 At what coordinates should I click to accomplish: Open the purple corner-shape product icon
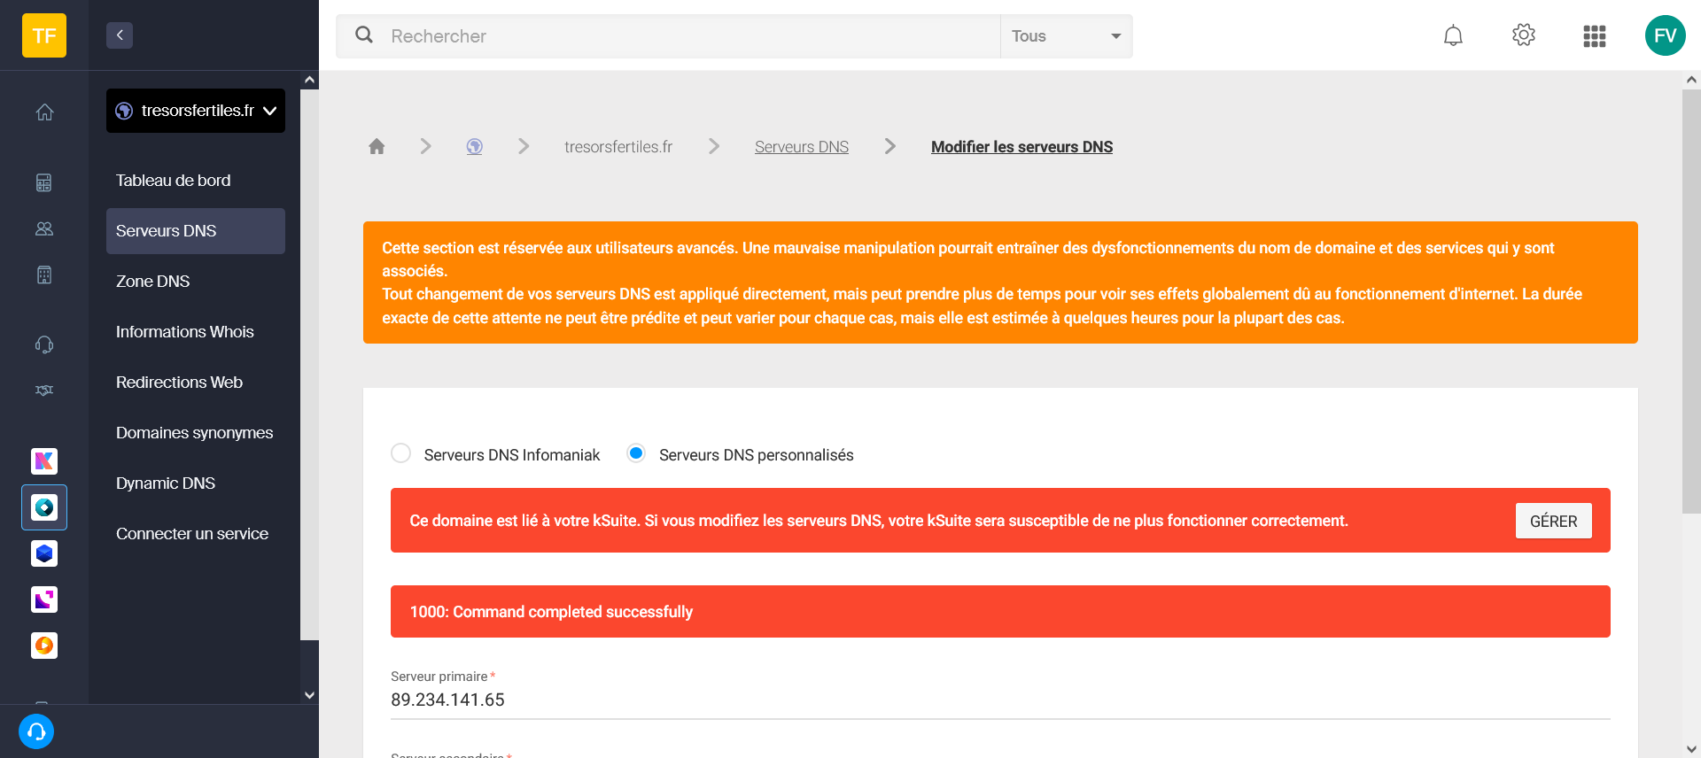coord(44,599)
